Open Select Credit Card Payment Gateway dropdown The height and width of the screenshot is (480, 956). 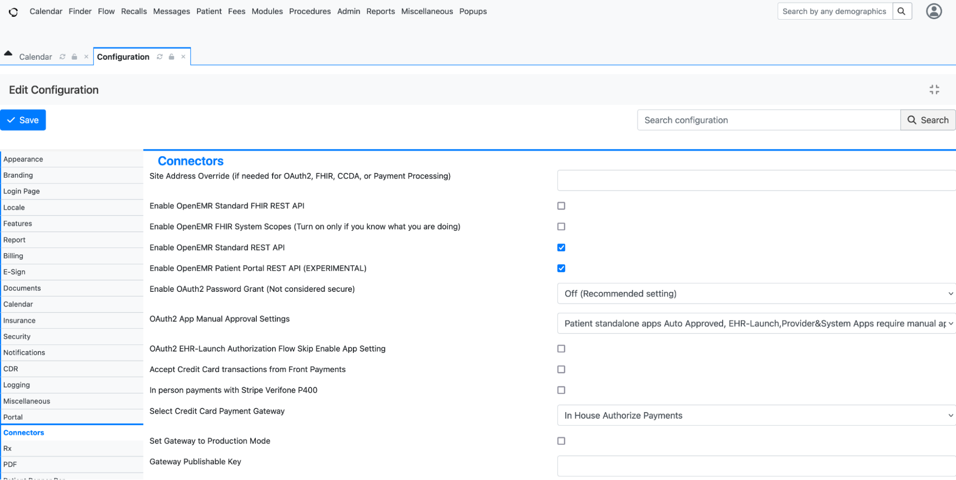pyautogui.click(x=756, y=416)
